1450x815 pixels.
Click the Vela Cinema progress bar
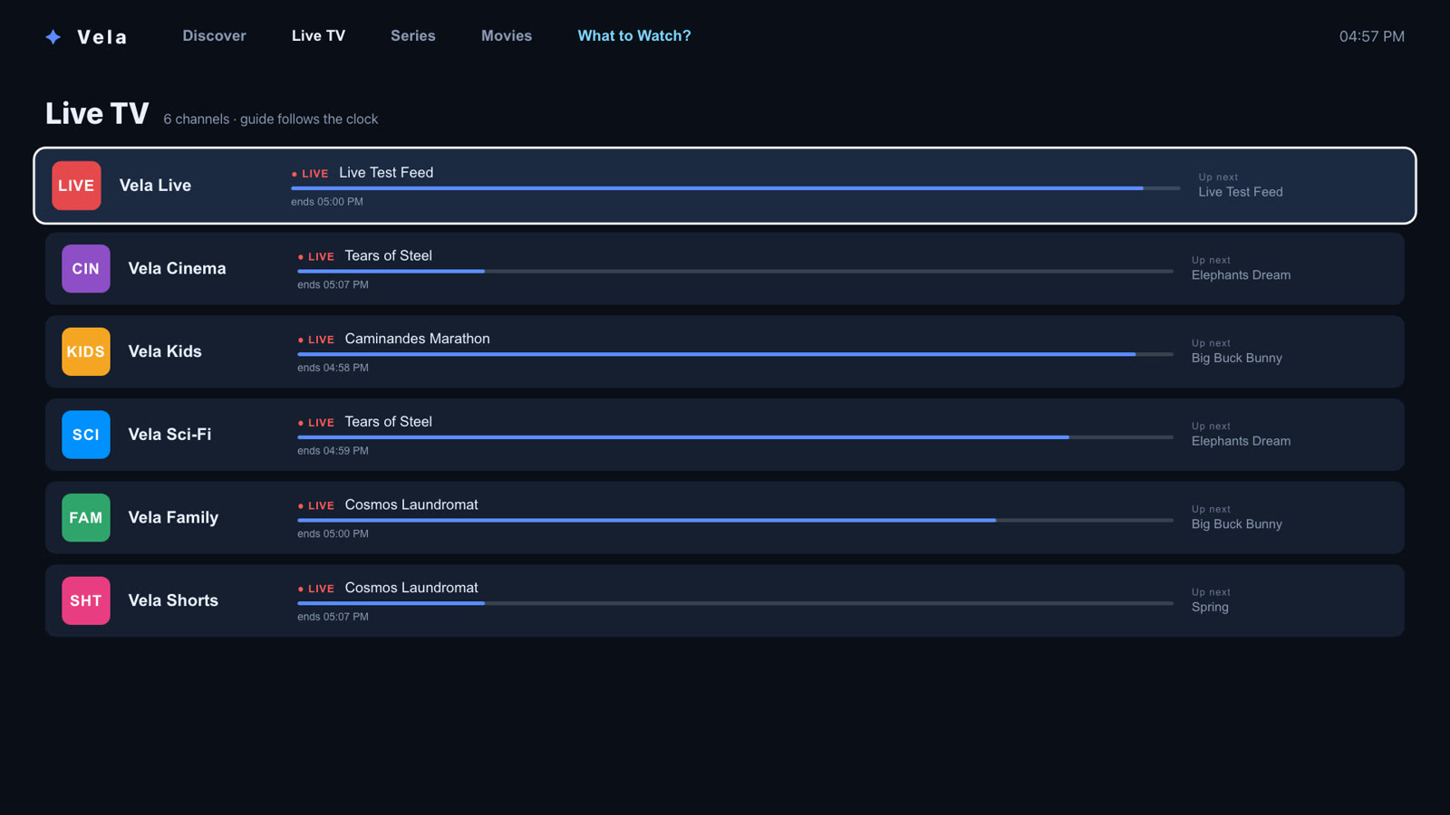click(735, 271)
